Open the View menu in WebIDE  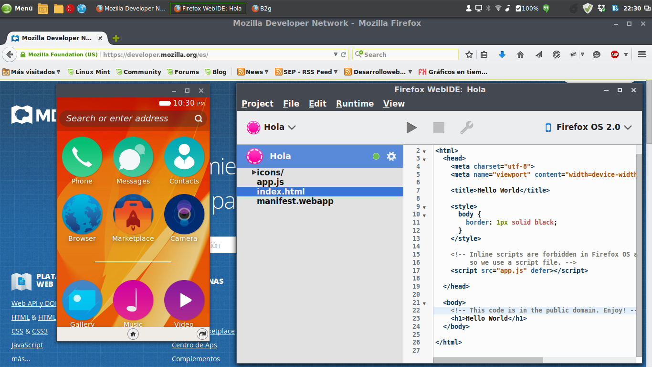coord(394,104)
